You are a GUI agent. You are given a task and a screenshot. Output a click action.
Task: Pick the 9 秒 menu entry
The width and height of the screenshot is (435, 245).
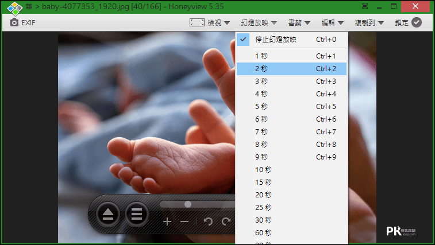291,157
